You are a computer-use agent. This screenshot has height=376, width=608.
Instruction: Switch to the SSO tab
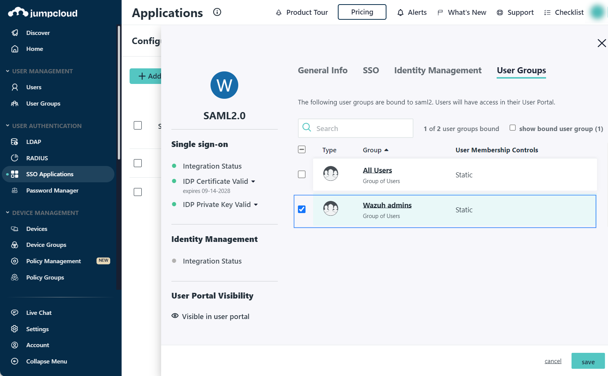370,71
